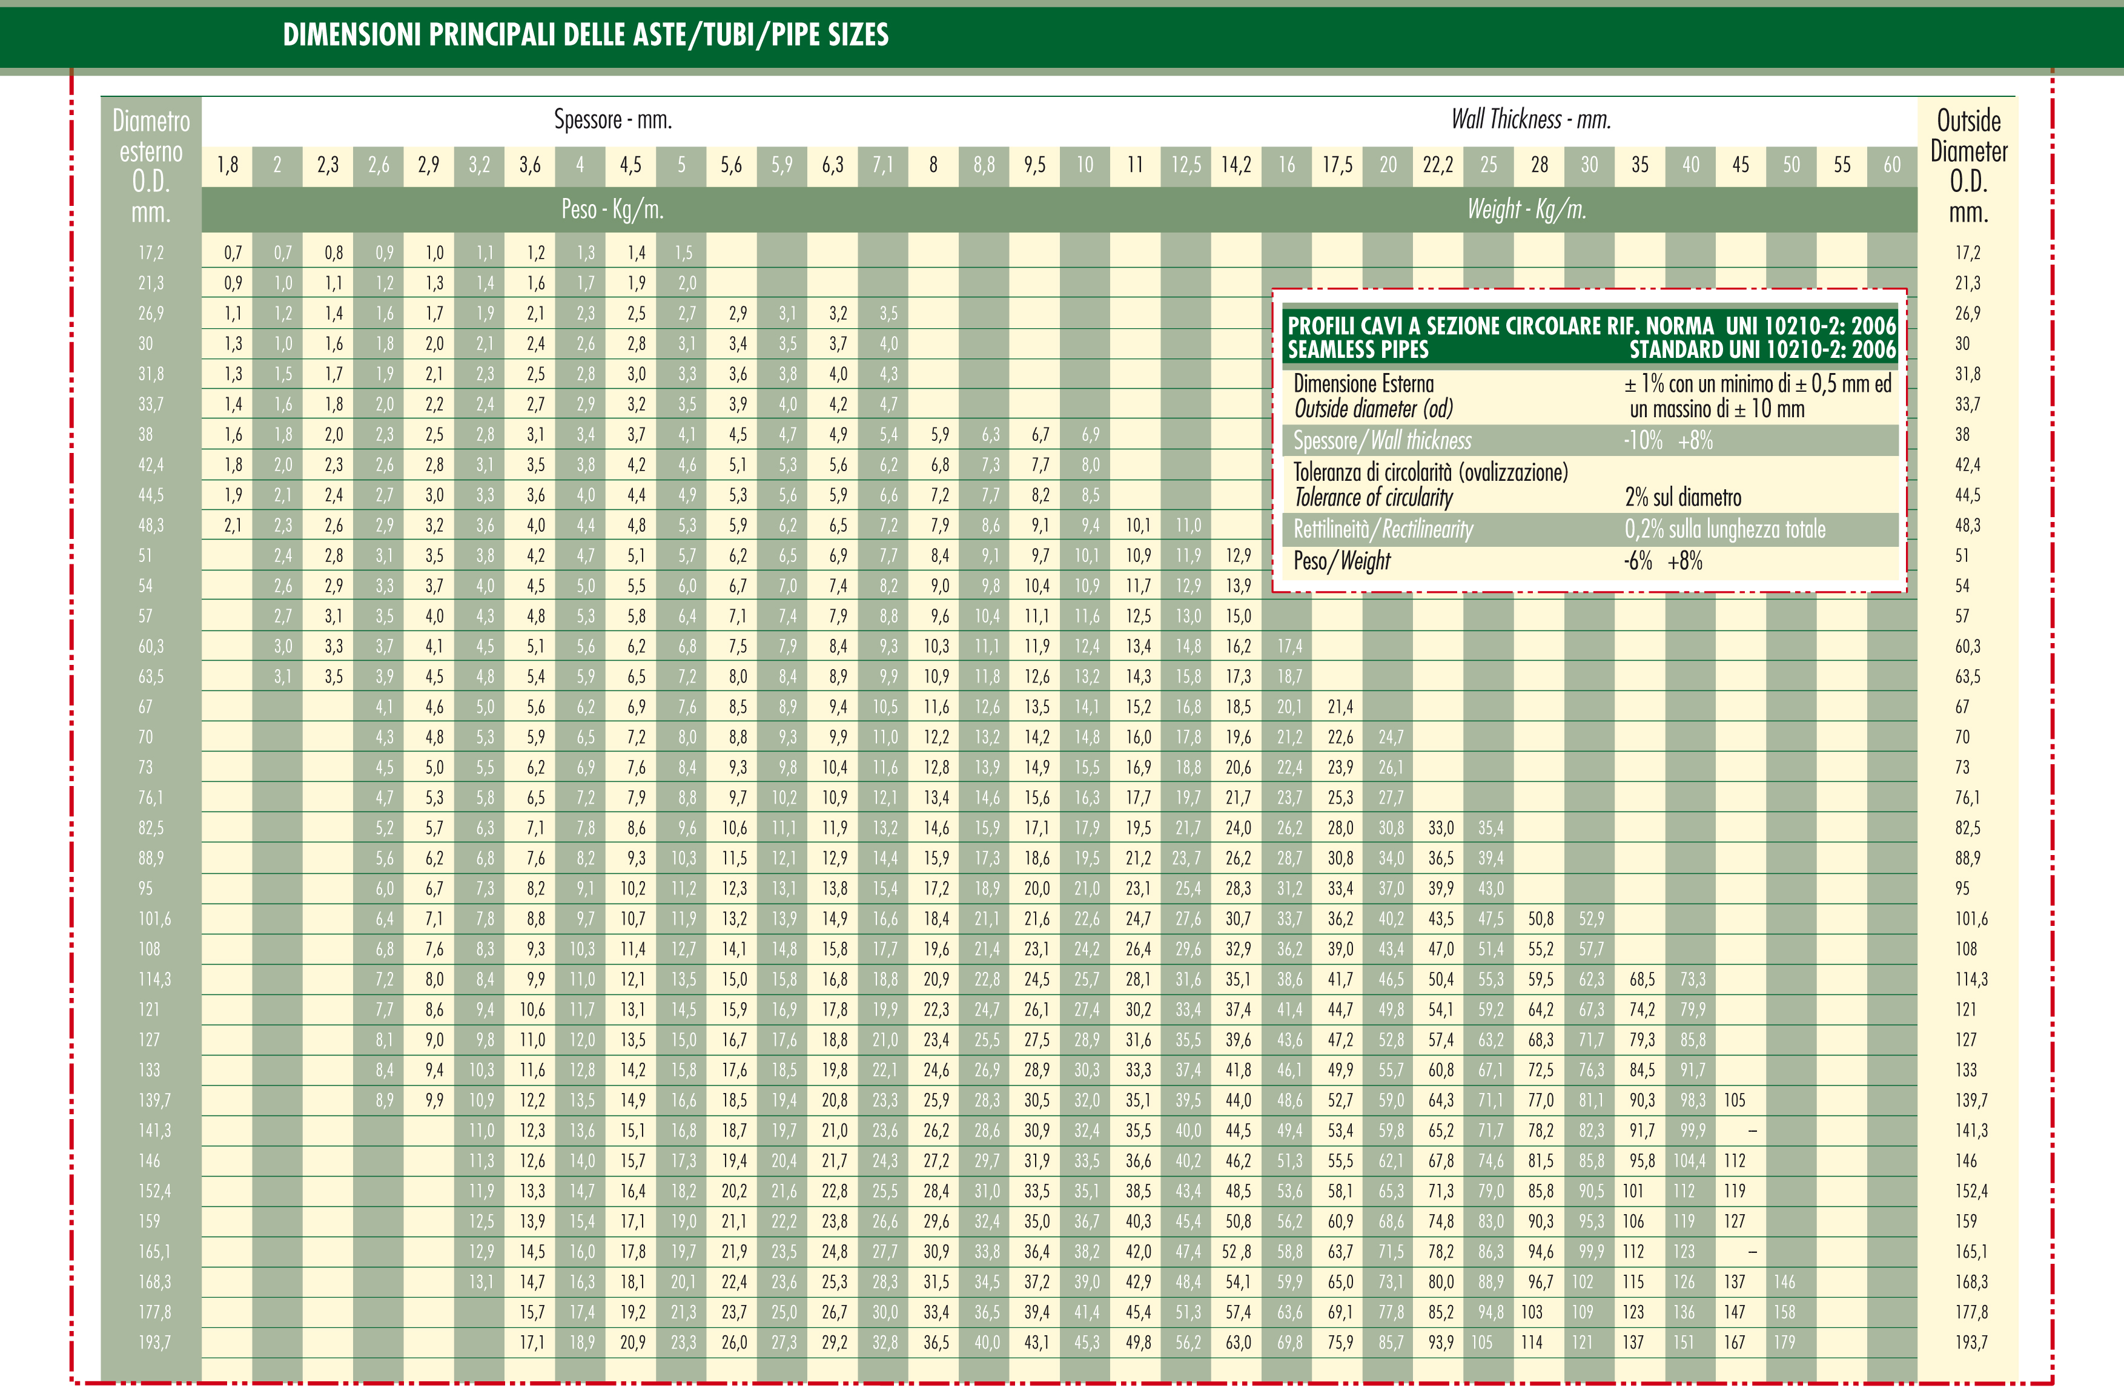Select 139,7 in the Outside Diameter column
Viewport: 2124px width, 1394px height.
pyautogui.click(x=1971, y=1100)
